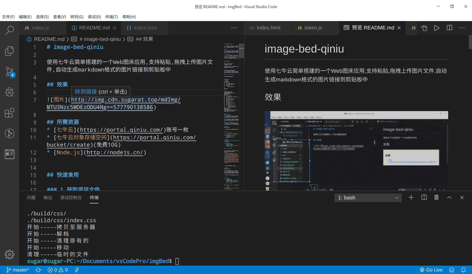
Task: Open the Explorer files view
Action: pos(9,51)
